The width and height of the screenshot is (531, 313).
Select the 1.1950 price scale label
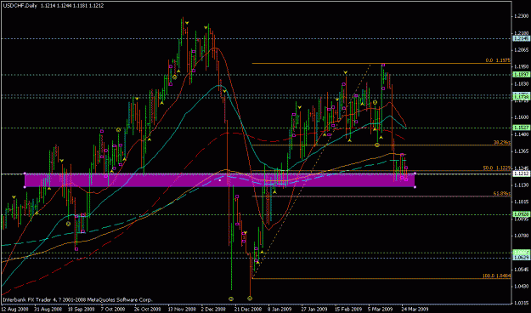coord(522,67)
